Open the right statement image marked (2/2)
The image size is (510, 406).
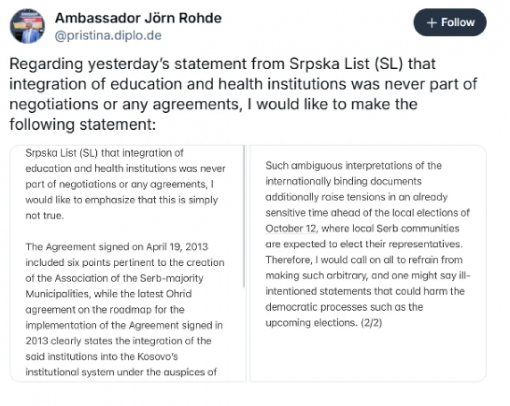[368, 263]
